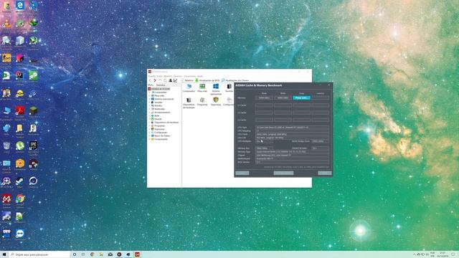Switch to the Menu sidebar tab
The height and width of the screenshot is (258, 459).
(x=151, y=85)
